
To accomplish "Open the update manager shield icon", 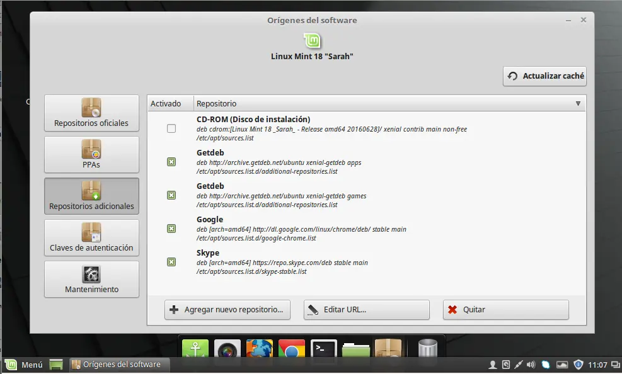I will (x=579, y=365).
